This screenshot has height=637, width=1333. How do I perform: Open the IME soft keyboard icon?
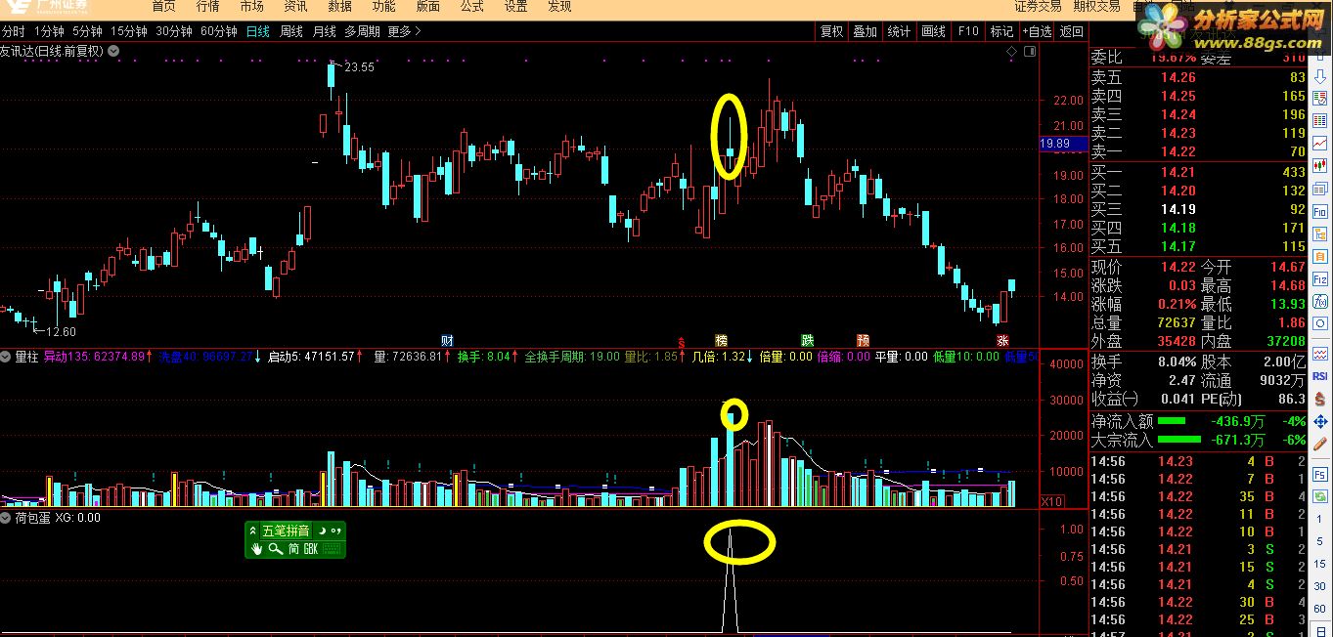(332, 549)
